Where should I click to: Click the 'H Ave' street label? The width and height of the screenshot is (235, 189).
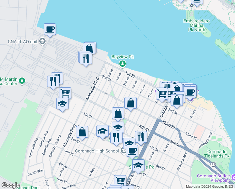126,81
